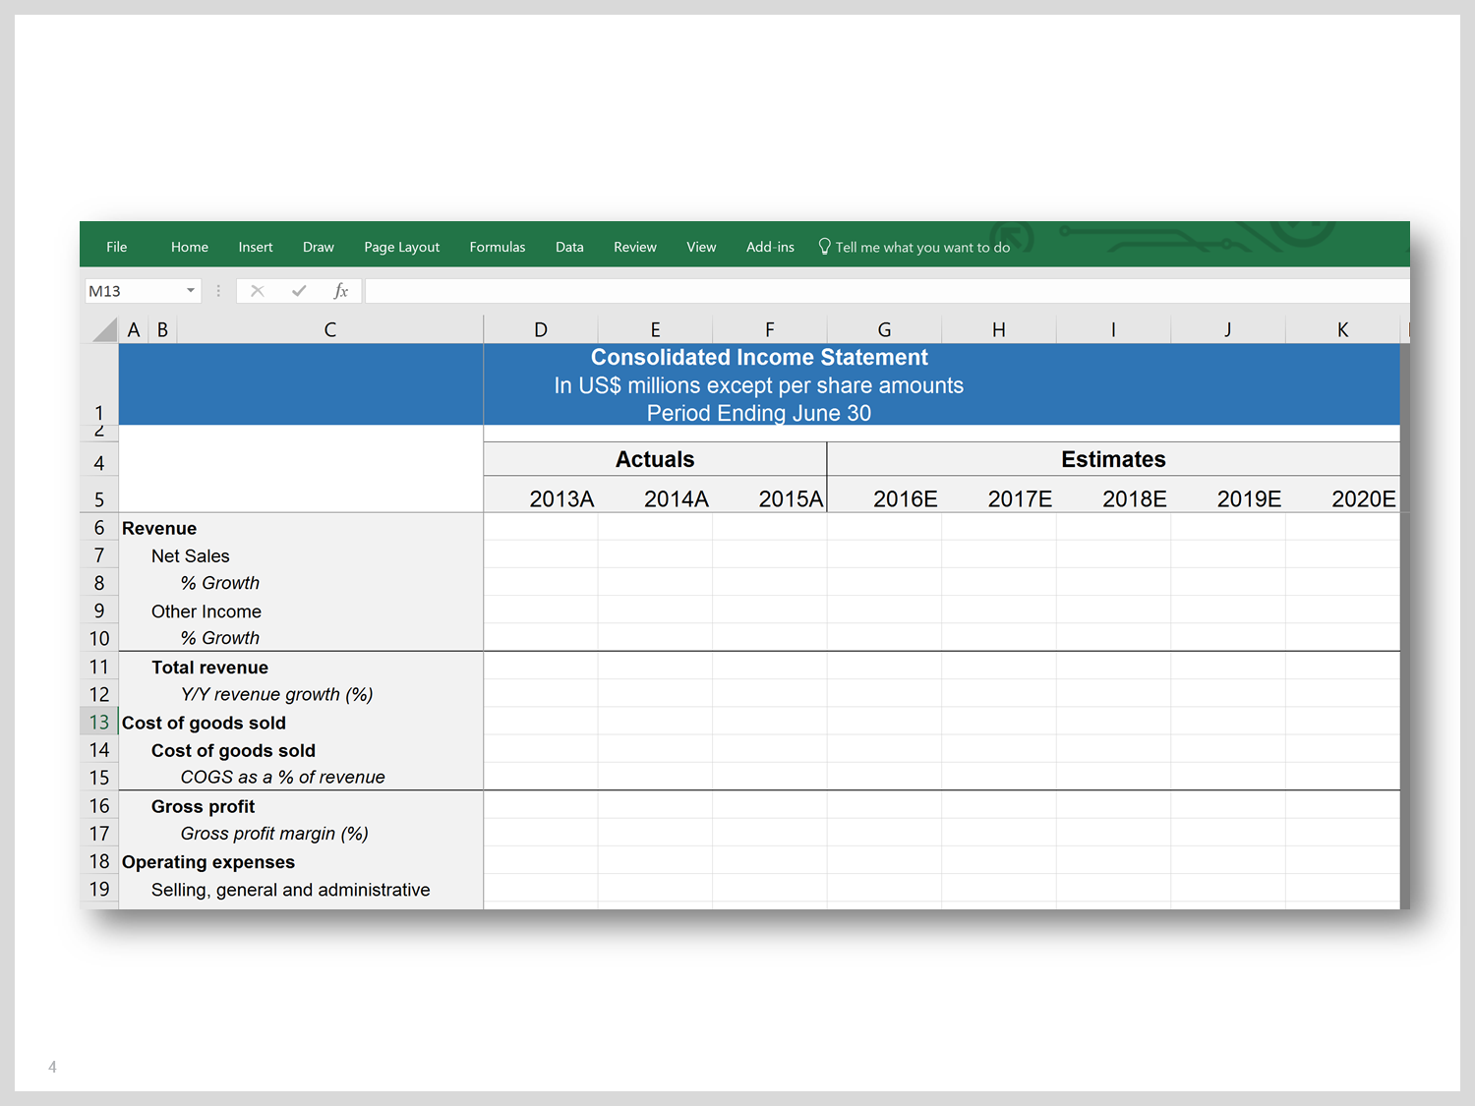The width and height of the screenshot is (1475, 1106).
Task: Select row 1 header
Action: tap(99, 384)
